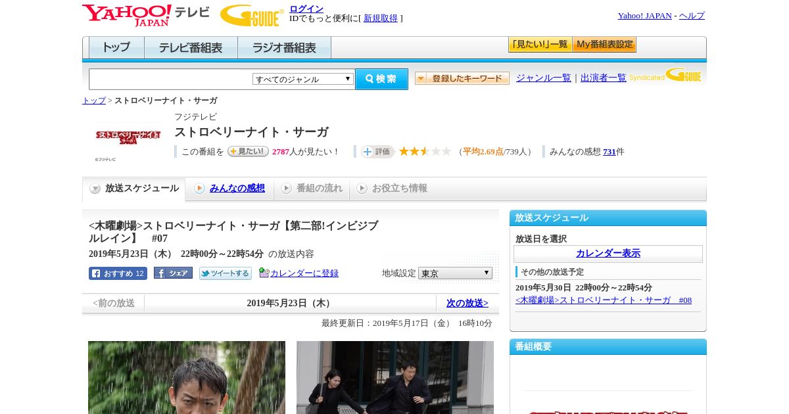Select 番組の流れ tab
This screenshot has width=789, height=414.
(x=312, y=189)
